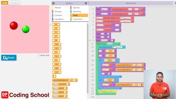Viewport: 176px width, 99px height.
Task: Click the green ball sprite in preview
Action: 26,29
